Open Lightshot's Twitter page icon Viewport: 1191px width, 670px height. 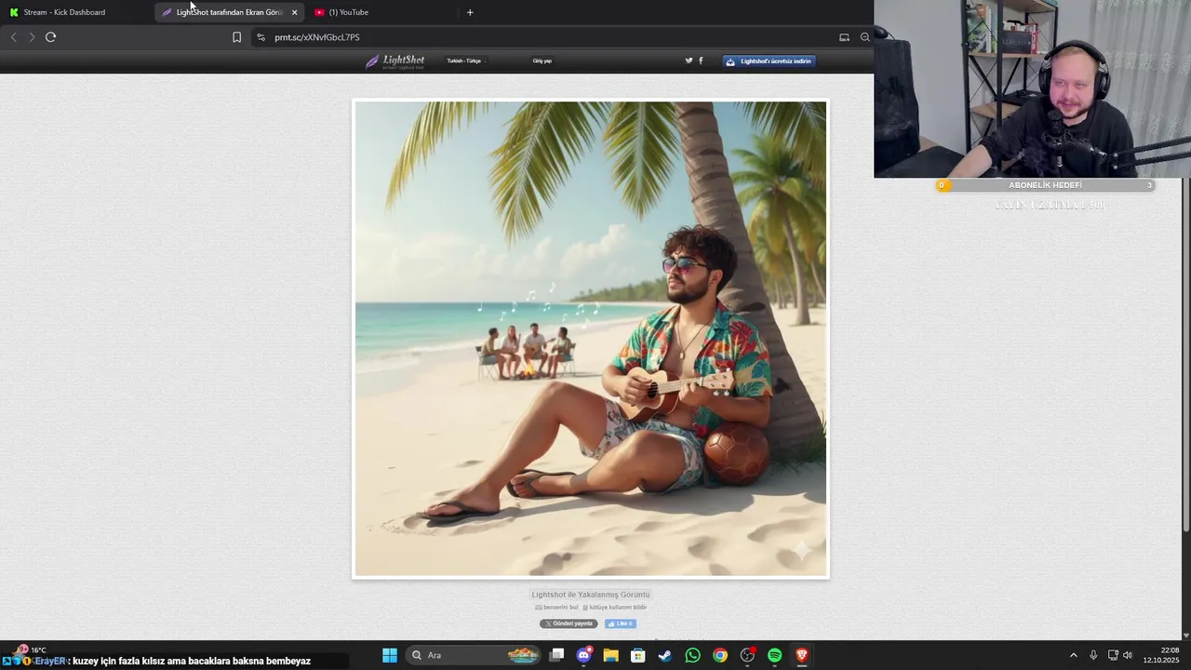689,60
